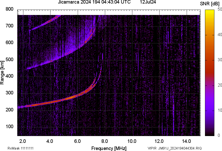Click the 6.0 frequency axis tick label
Image resolution: width=222 pixels, height=151 pixels.
(77, 141)
